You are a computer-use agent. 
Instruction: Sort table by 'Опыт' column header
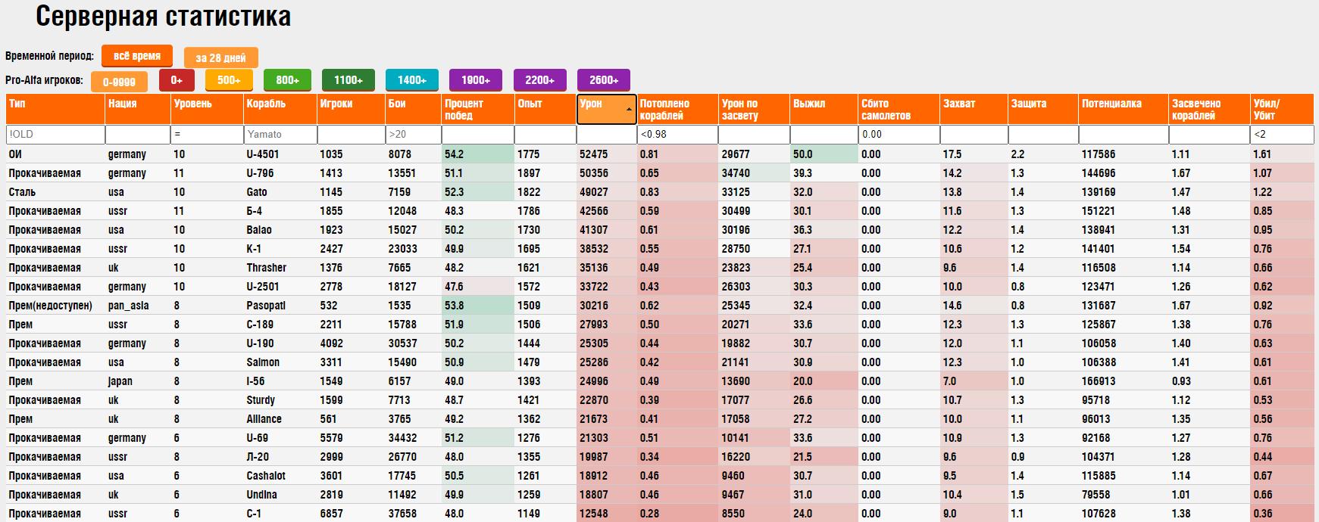pos(545,109)
